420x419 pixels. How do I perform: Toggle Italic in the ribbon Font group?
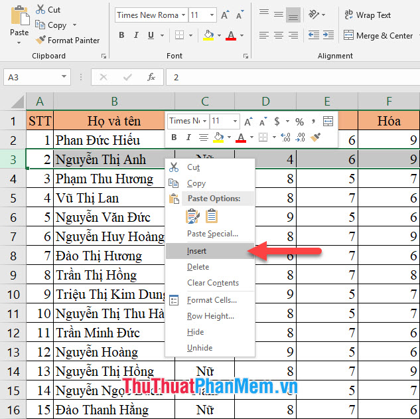coord(136,35)
